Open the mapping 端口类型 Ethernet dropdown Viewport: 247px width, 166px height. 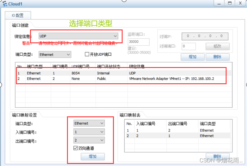(89, 123)
